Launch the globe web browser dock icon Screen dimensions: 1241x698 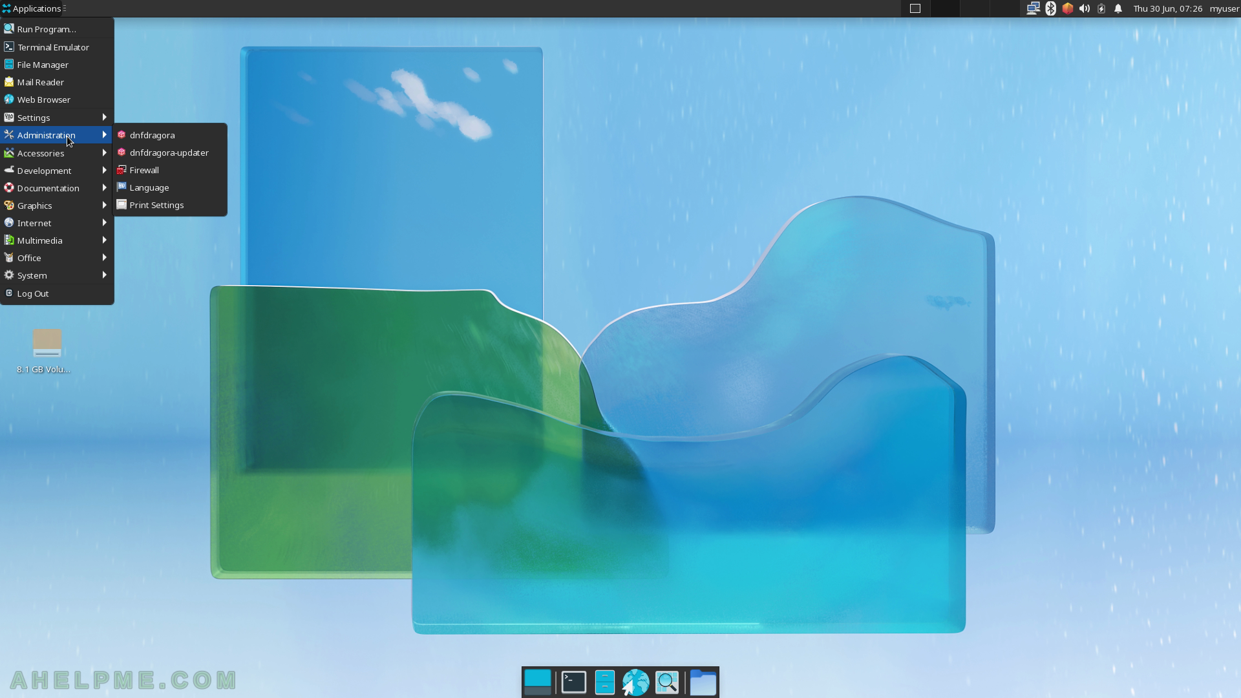click(x=635, y=682)
